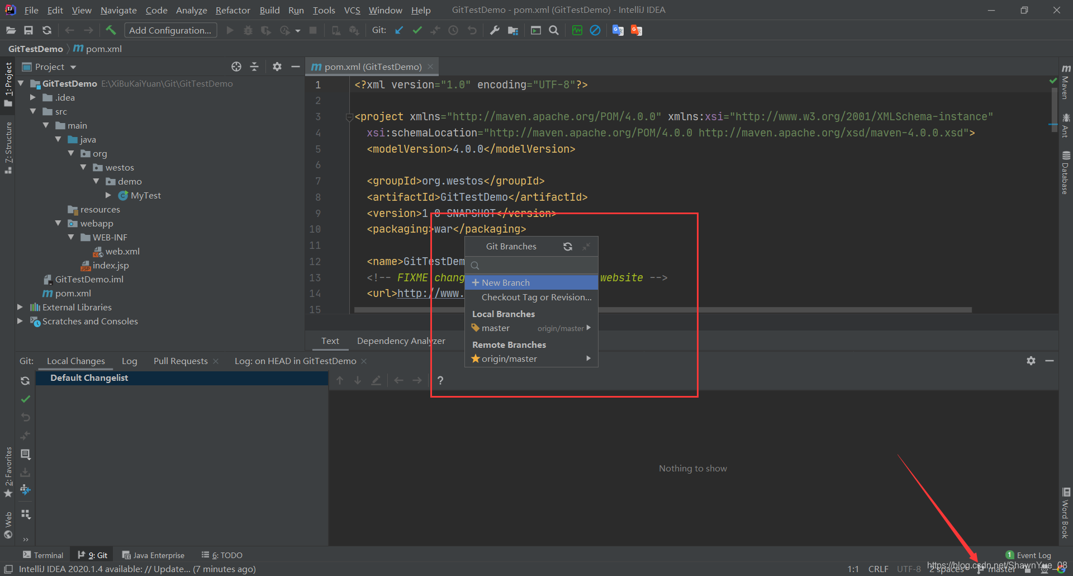Open the Navigate menu

(118, 10)
